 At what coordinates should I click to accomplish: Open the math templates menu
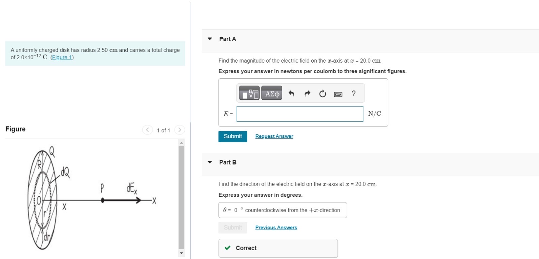[x=249, y=93]
